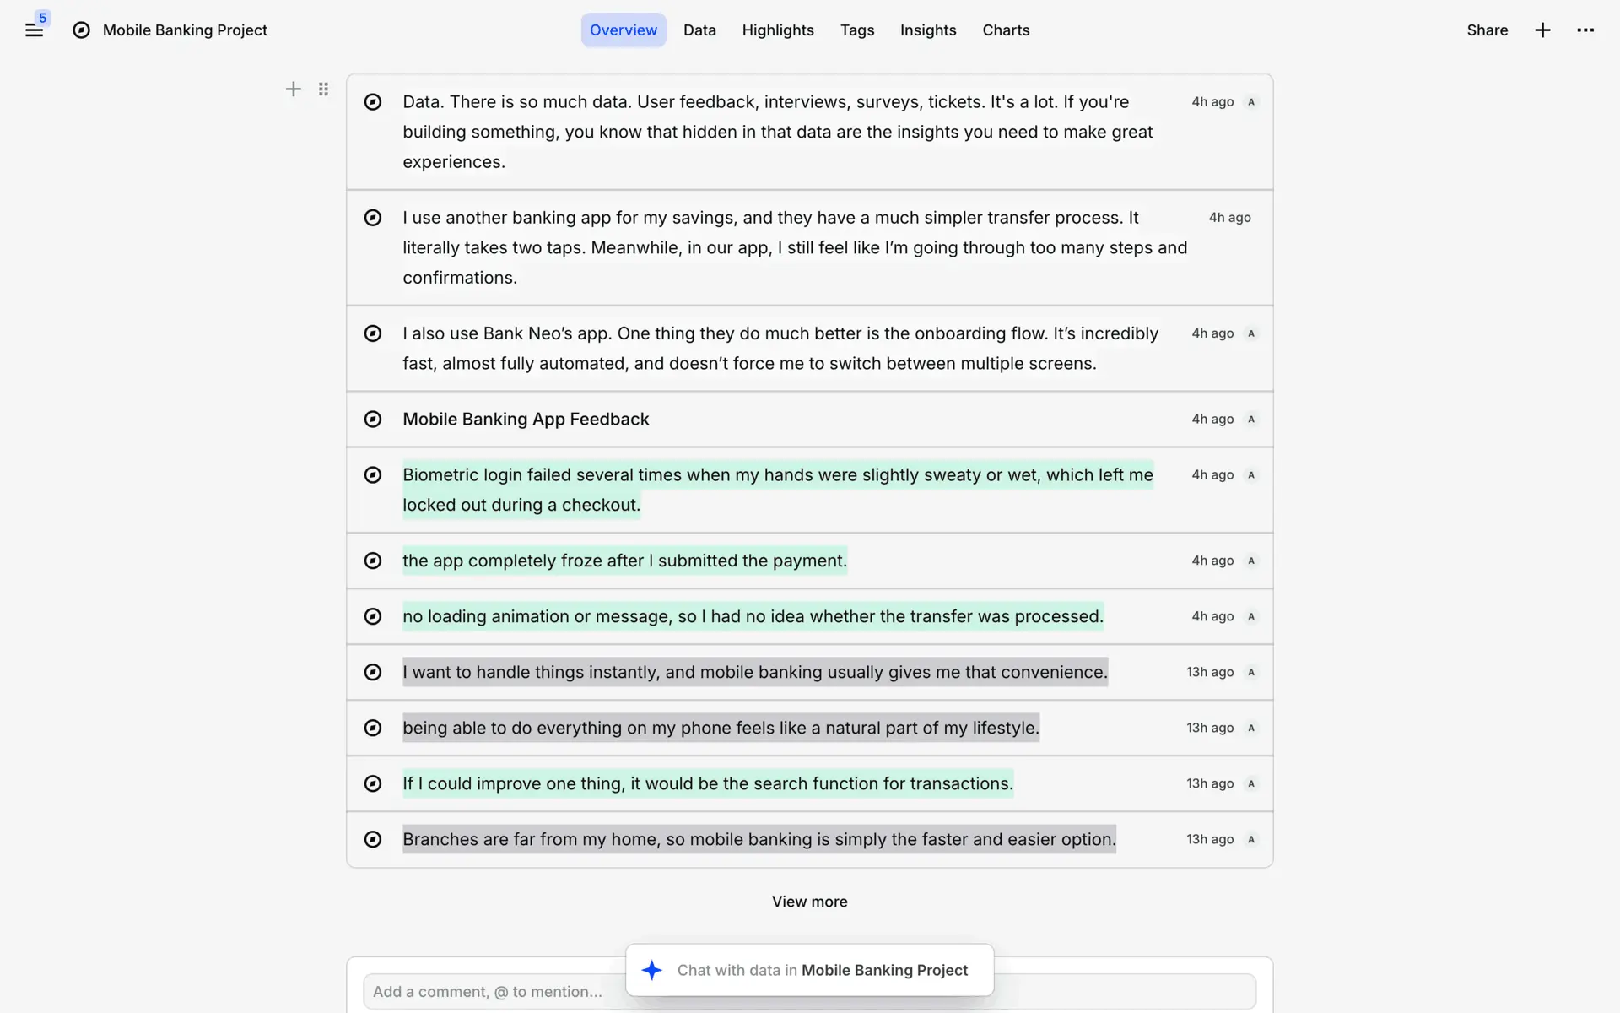
Task: Click the drag handle dots icon
Action: tap(323, 89)
